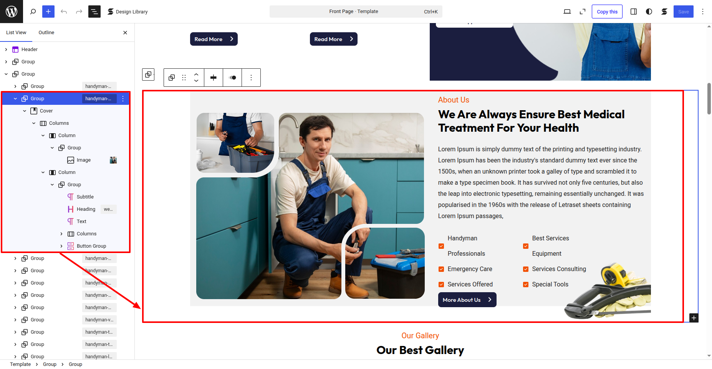The width and height of the screenshot is (712, 369).
Task: Open the block inserter plus button
Action: tap(48, 12)
